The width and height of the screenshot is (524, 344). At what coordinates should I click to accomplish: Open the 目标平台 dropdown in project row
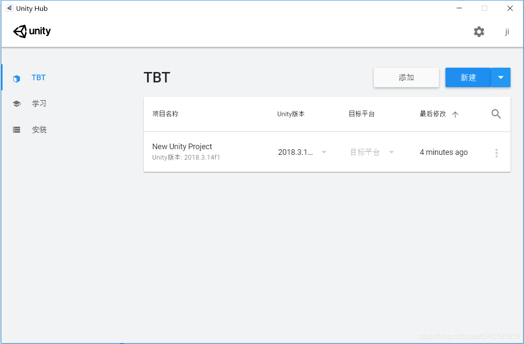372,152
